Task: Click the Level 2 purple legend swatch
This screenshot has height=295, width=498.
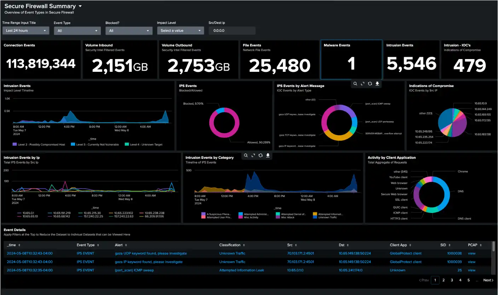Action: coord(15,144)
